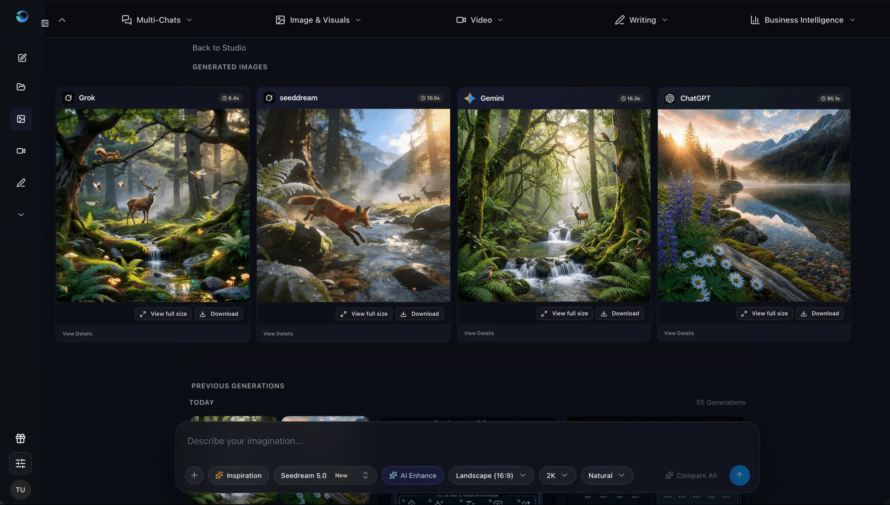Click the ChatGPT 95.1s time badge

coord(830,99)
